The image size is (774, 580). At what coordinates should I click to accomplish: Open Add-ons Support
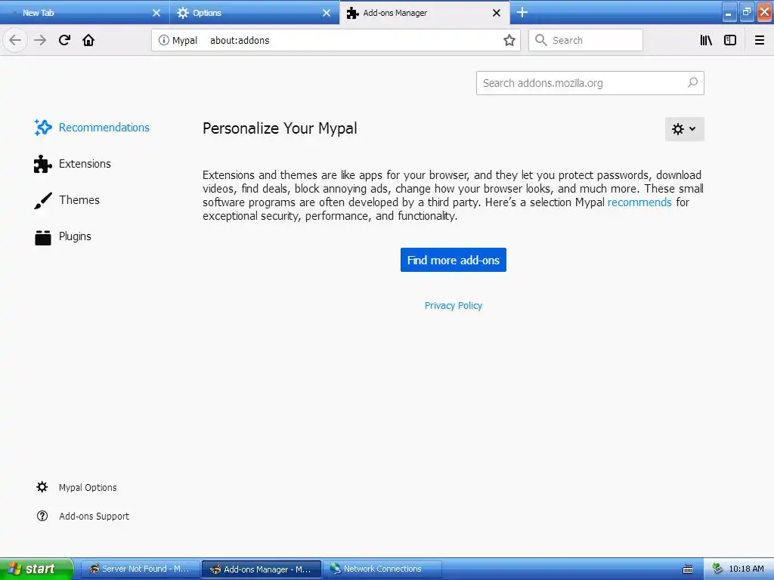click(x=83, y=516)
